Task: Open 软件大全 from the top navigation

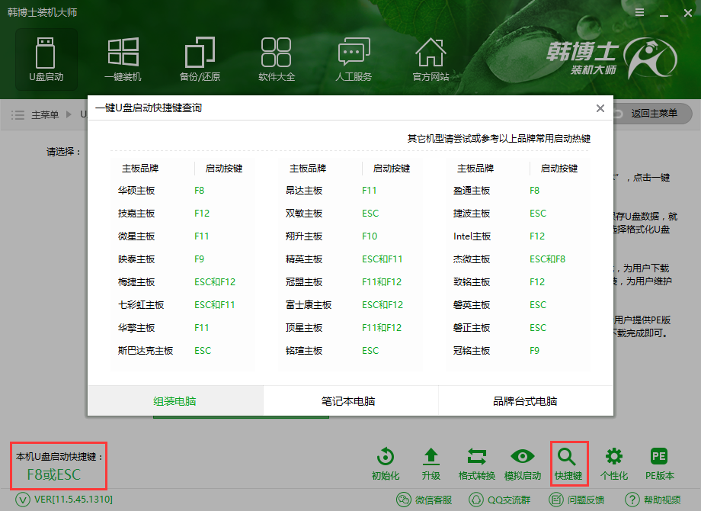Action: click(x=277, y=57)
